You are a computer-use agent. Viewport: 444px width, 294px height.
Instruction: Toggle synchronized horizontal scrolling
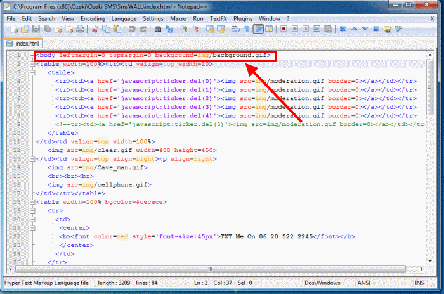coord(221,29)
